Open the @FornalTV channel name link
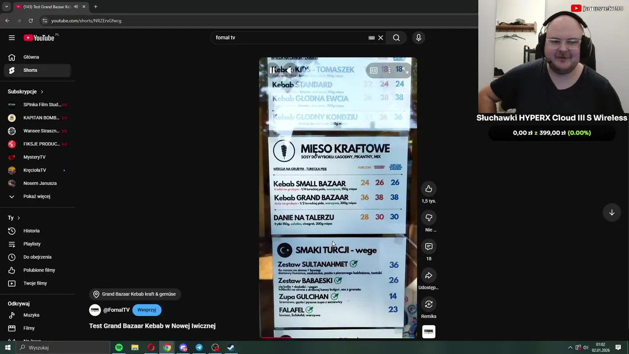Viewport: 629px width, 354px height. tap(116, 310)
